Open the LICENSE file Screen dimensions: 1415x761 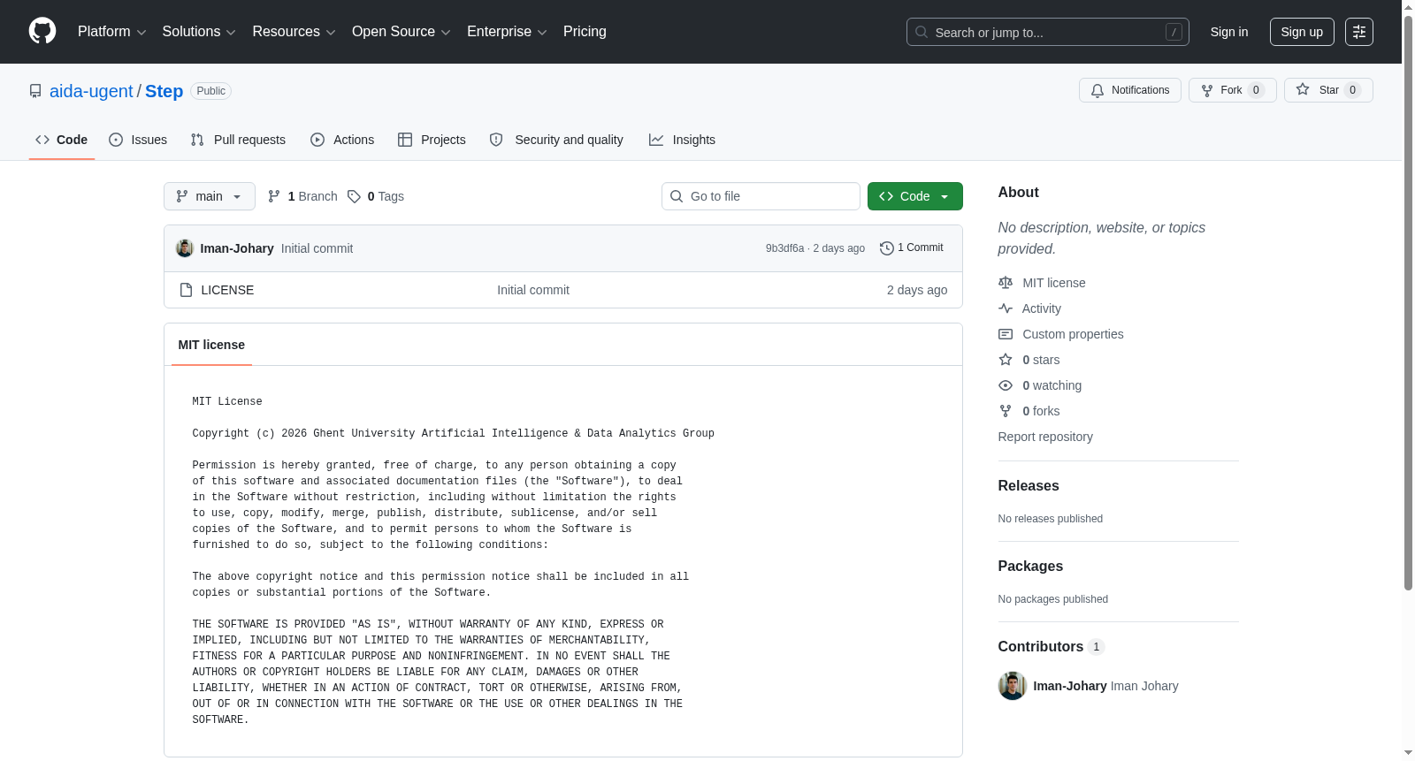click(x=227, y=290)
